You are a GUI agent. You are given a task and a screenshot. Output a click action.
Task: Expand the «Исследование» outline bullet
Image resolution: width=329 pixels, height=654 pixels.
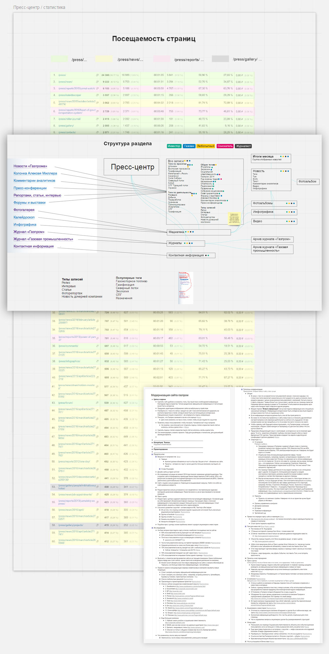coord(152,528)
